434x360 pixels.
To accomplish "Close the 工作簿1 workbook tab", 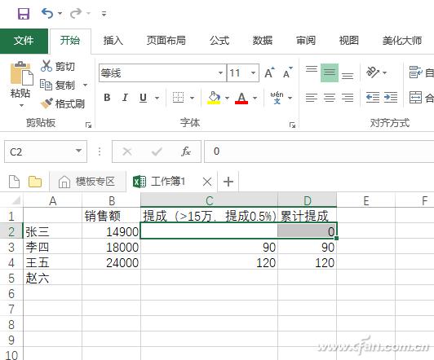I will (207, 182).
